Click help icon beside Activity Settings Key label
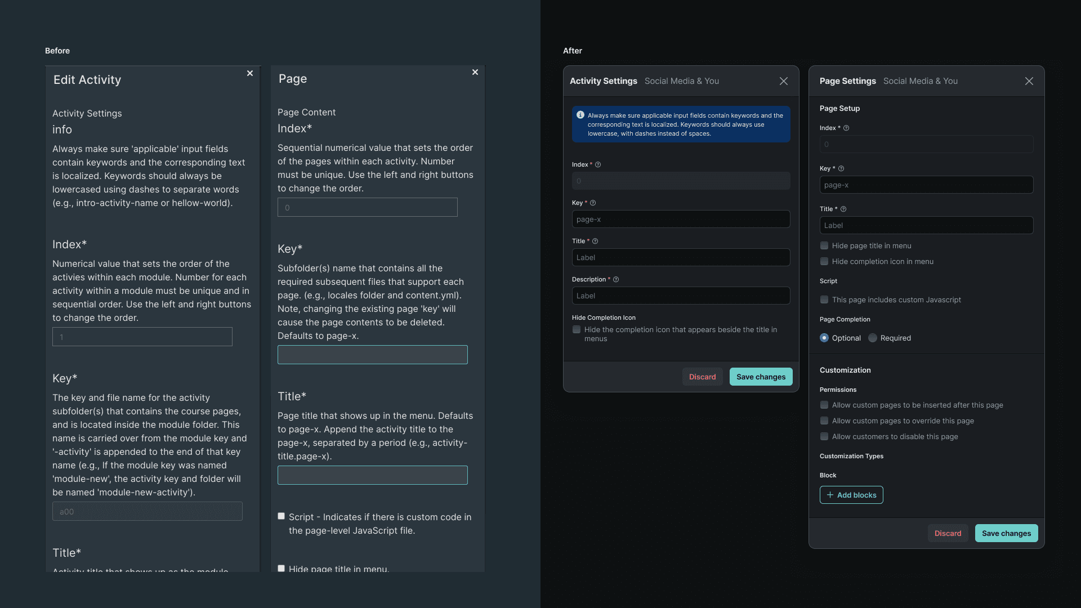The width and height of the screenshot is (1081, 608). click(x=593, y=203)
